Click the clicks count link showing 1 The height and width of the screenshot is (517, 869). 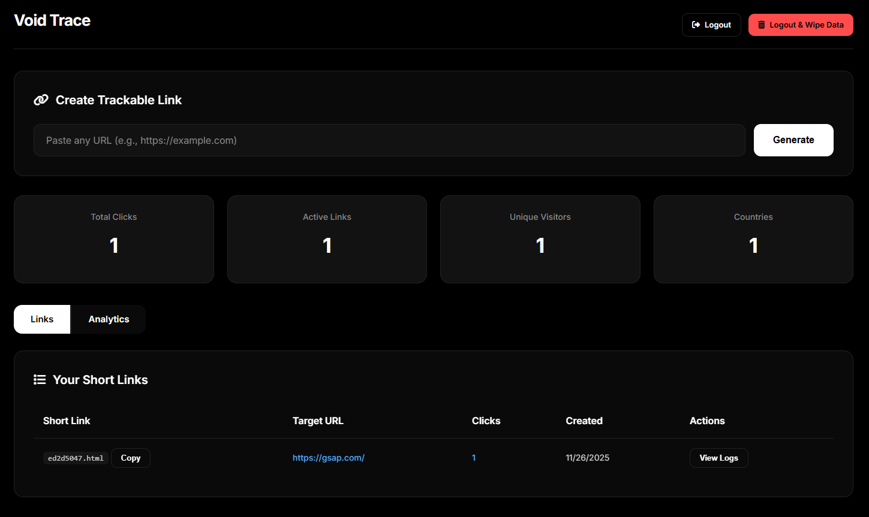pyautogui.click(x=474, y=457)
